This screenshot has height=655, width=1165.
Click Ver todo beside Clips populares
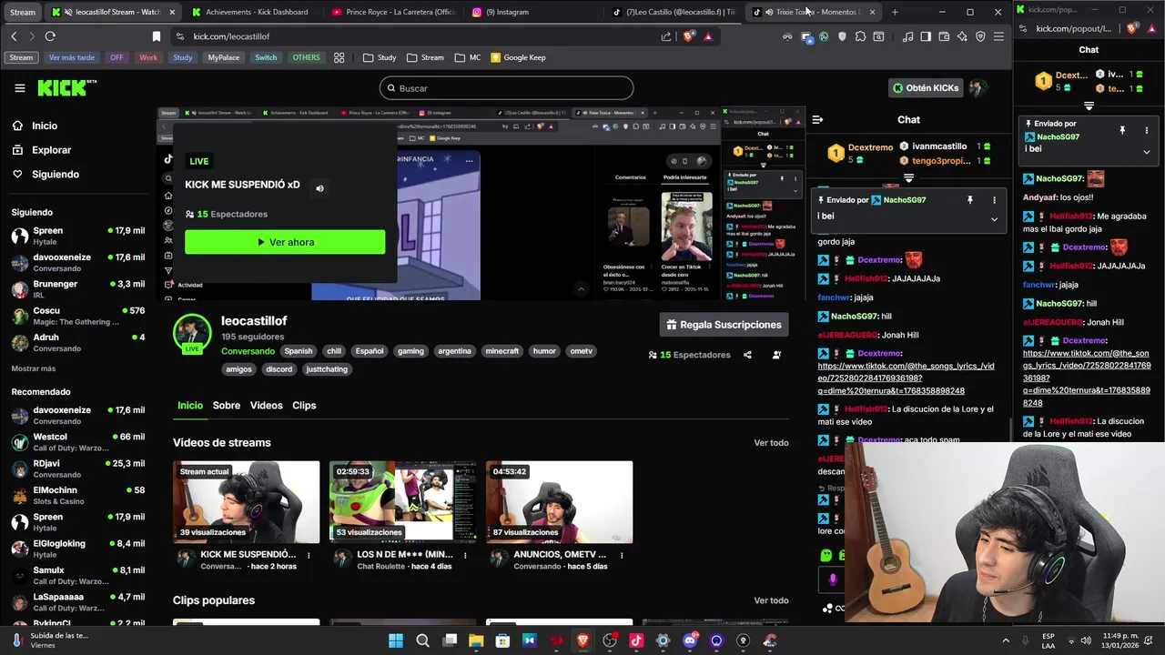771,600
